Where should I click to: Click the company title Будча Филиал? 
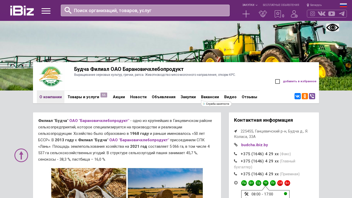pyautogui.click(x=129, y=69)
